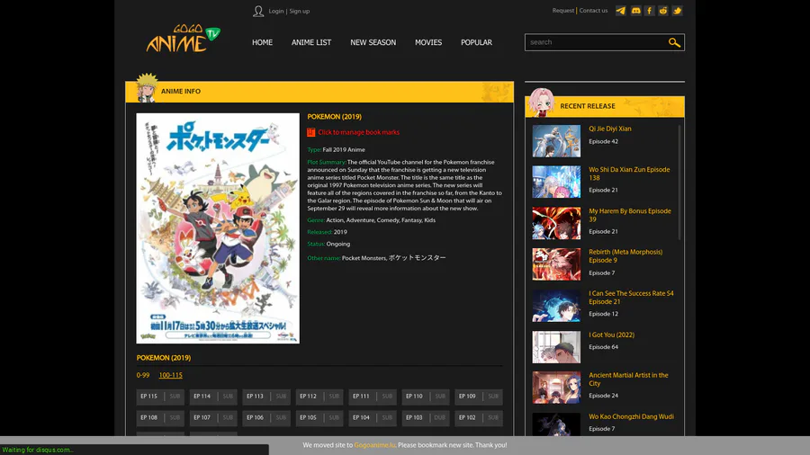This screenshot has height=455, width=810.
Task: Open episode EP 103 DUB
Action: (x=426, y=417)
